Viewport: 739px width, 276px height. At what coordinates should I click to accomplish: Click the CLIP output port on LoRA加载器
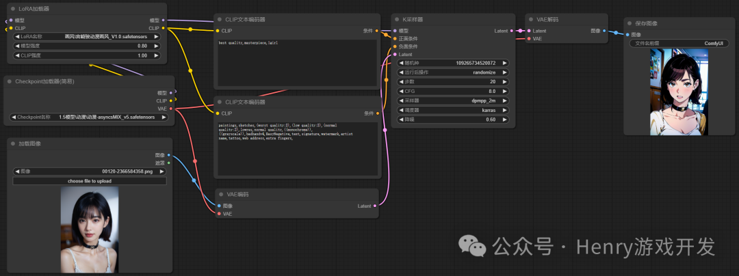(x=163, y=28)
